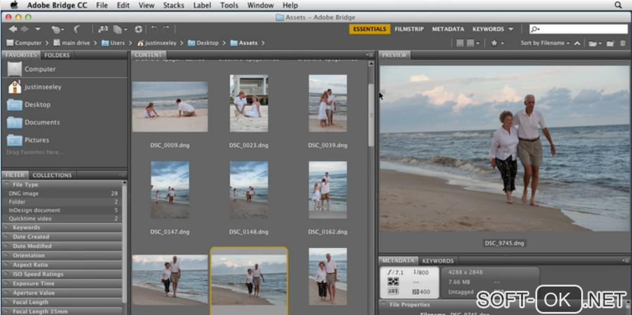Switch to the Collections tab
The width and height of the screenshot is (632, 315).
tap(52, 175)
